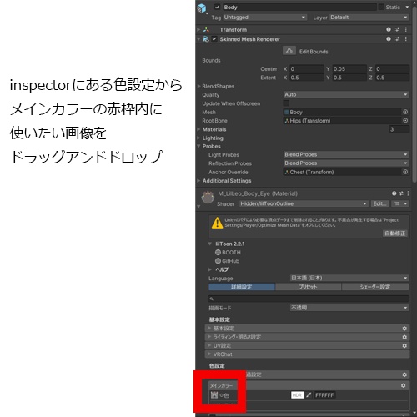This screenshot has width=417, height=417.
Task: Toggle the Body object active checkbox
Action: tap(218, 7)
